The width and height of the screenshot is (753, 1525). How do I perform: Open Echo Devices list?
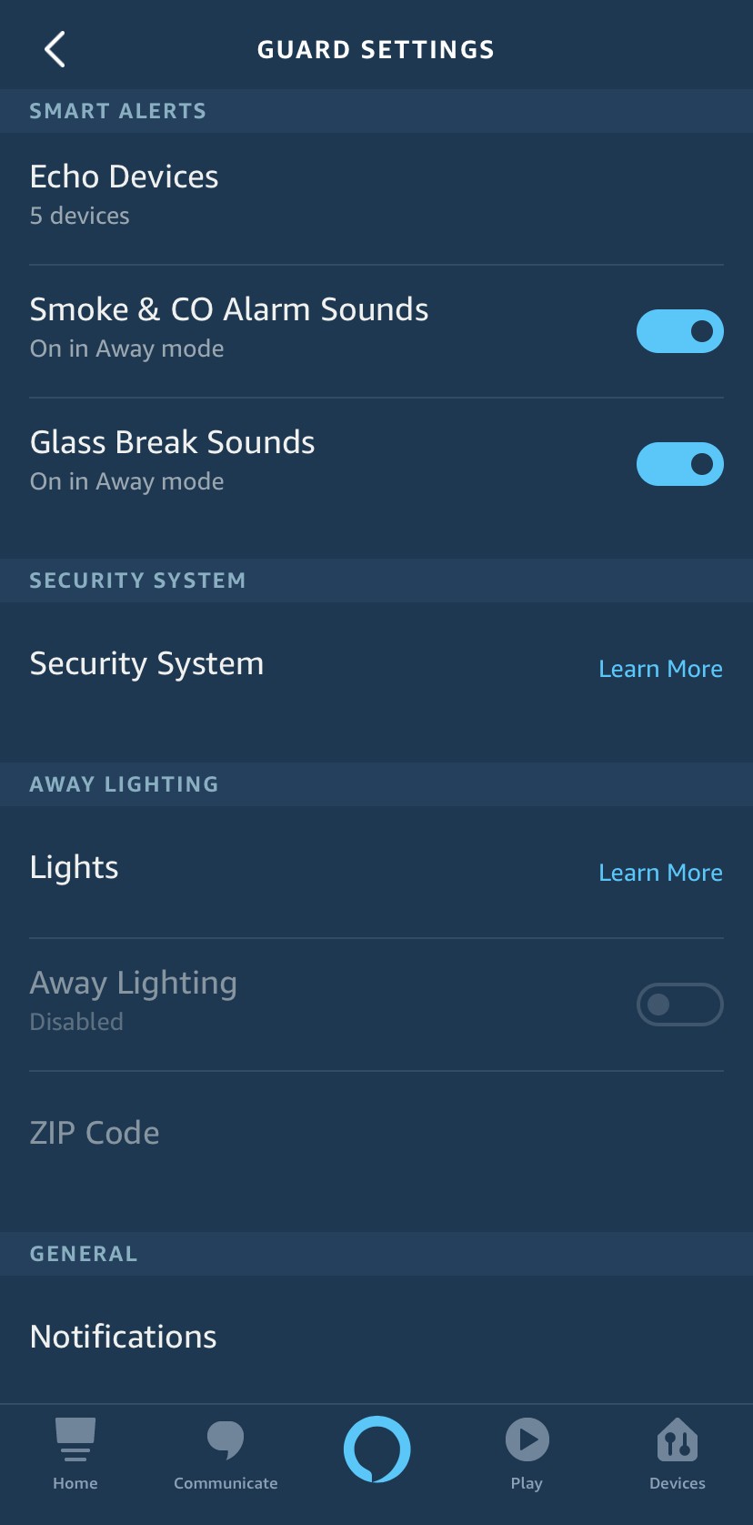(x=125, y=195)
